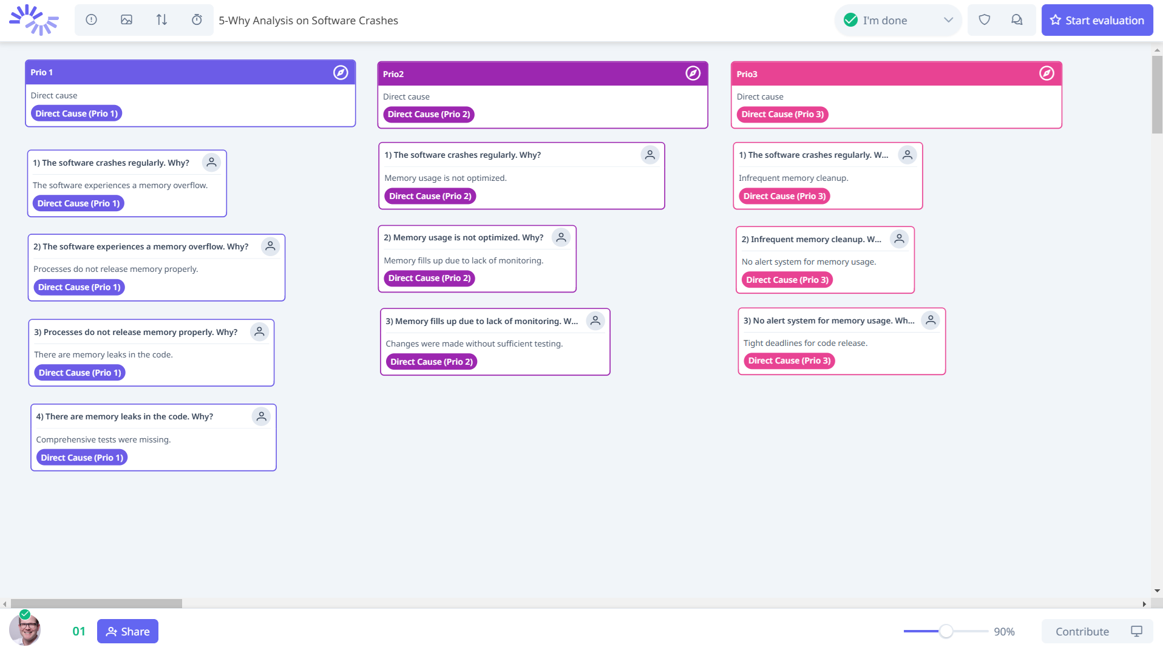
Task: Click the Direct Cause (Prio 2) tag in Prio2 column header
Action: tap(429, 114)
